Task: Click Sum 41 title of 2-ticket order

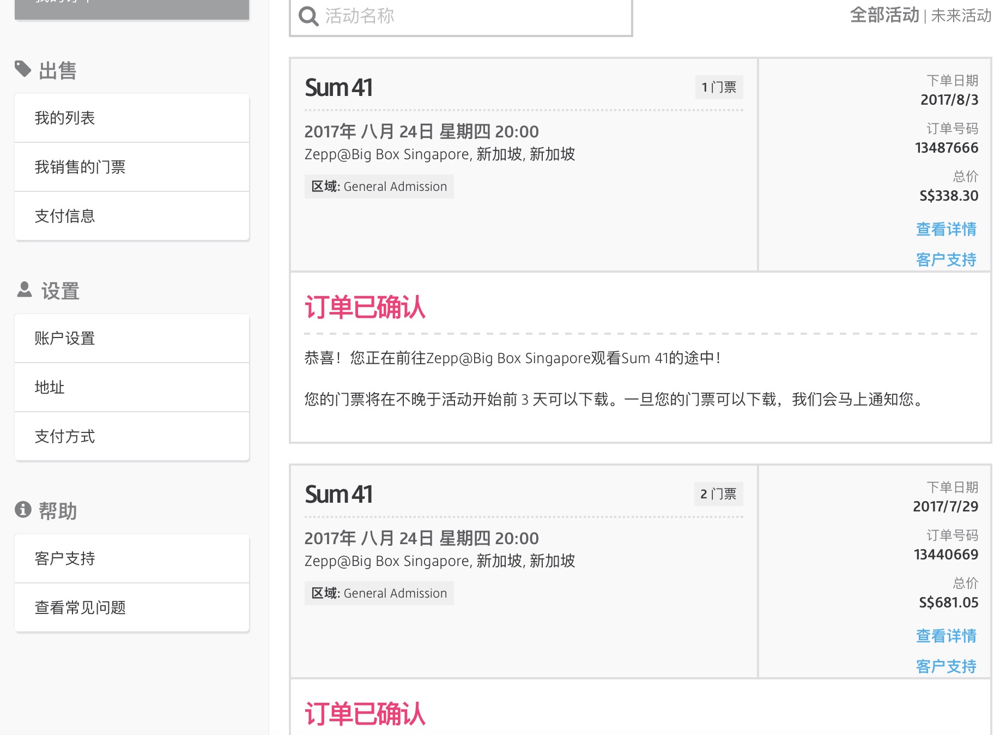Action: pyautogui.click(x=338, y=495)
